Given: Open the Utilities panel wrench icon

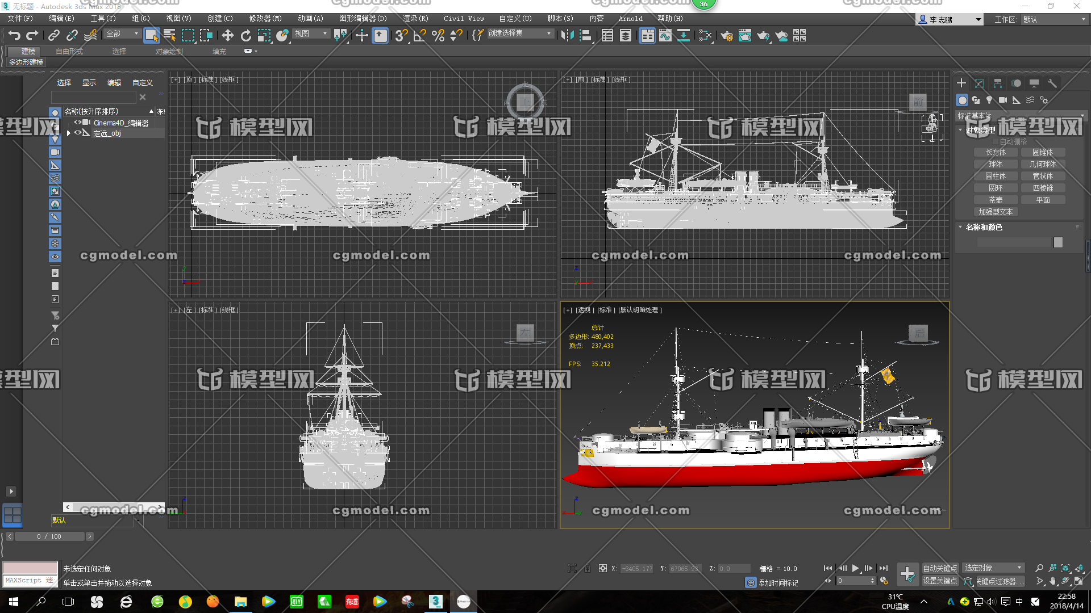Looking at the screenshot, I should pyautogui.click(x=1052, y=83).
